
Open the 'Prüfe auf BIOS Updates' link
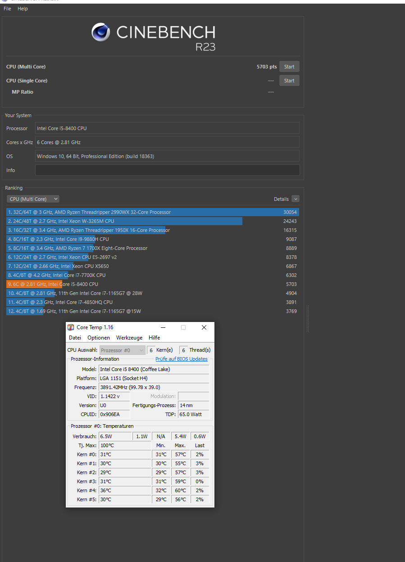pos(181,359)
